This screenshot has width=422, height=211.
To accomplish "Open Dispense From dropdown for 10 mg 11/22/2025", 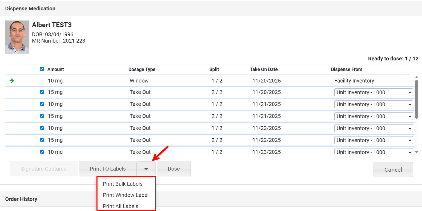I will 373,128.
